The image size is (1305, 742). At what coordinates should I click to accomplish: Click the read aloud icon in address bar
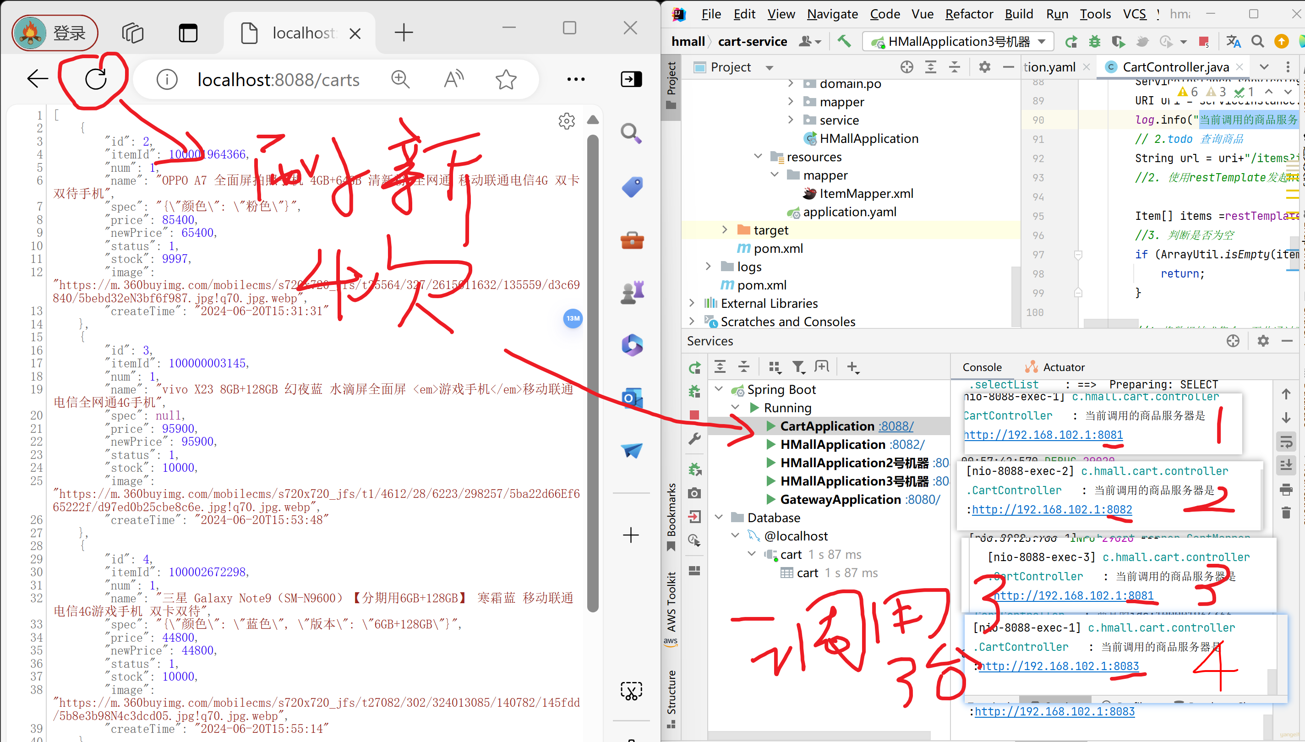click(453, 80)
